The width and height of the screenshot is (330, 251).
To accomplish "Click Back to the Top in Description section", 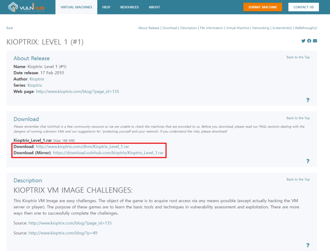I will click(298, 179).
